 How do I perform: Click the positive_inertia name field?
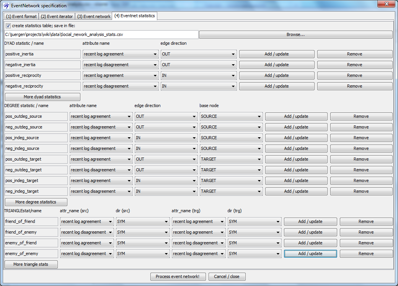pos(42,54)
